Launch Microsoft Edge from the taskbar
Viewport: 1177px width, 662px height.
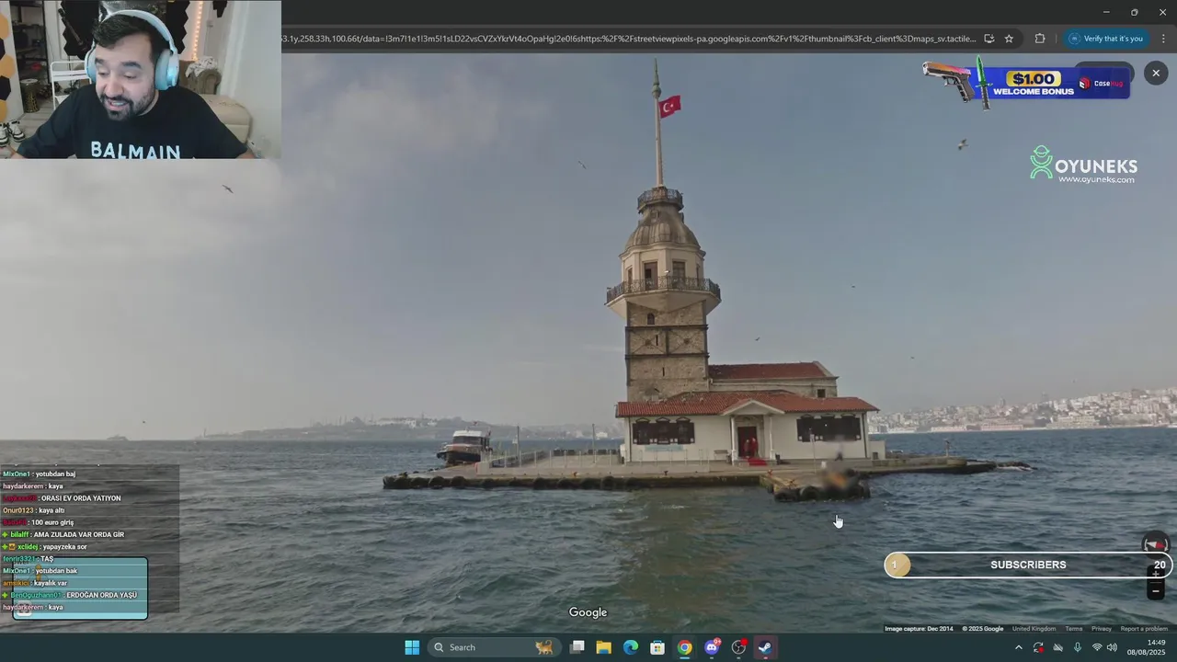point(631,647)
